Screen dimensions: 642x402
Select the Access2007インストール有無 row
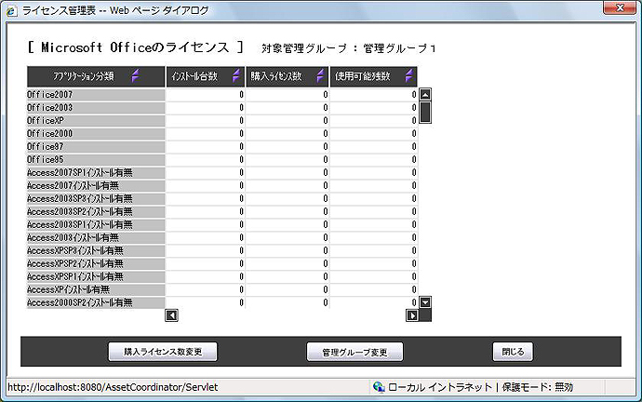[222, 186]
